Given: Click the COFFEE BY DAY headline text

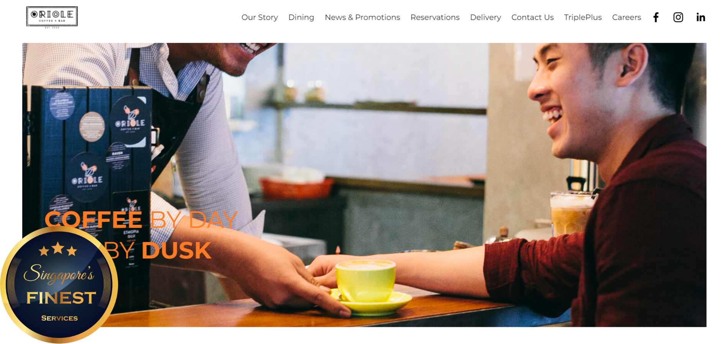Looking at the screenshot, I should coord(141,220).
